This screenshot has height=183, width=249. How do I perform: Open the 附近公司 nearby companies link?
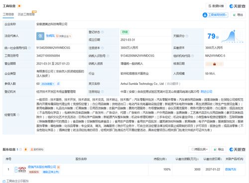tap(206, 92)
